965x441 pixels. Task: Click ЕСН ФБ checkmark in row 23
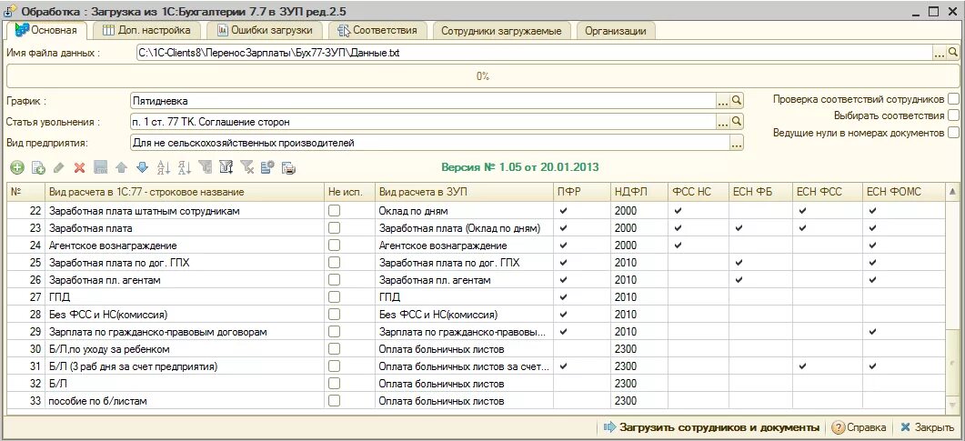739,228
